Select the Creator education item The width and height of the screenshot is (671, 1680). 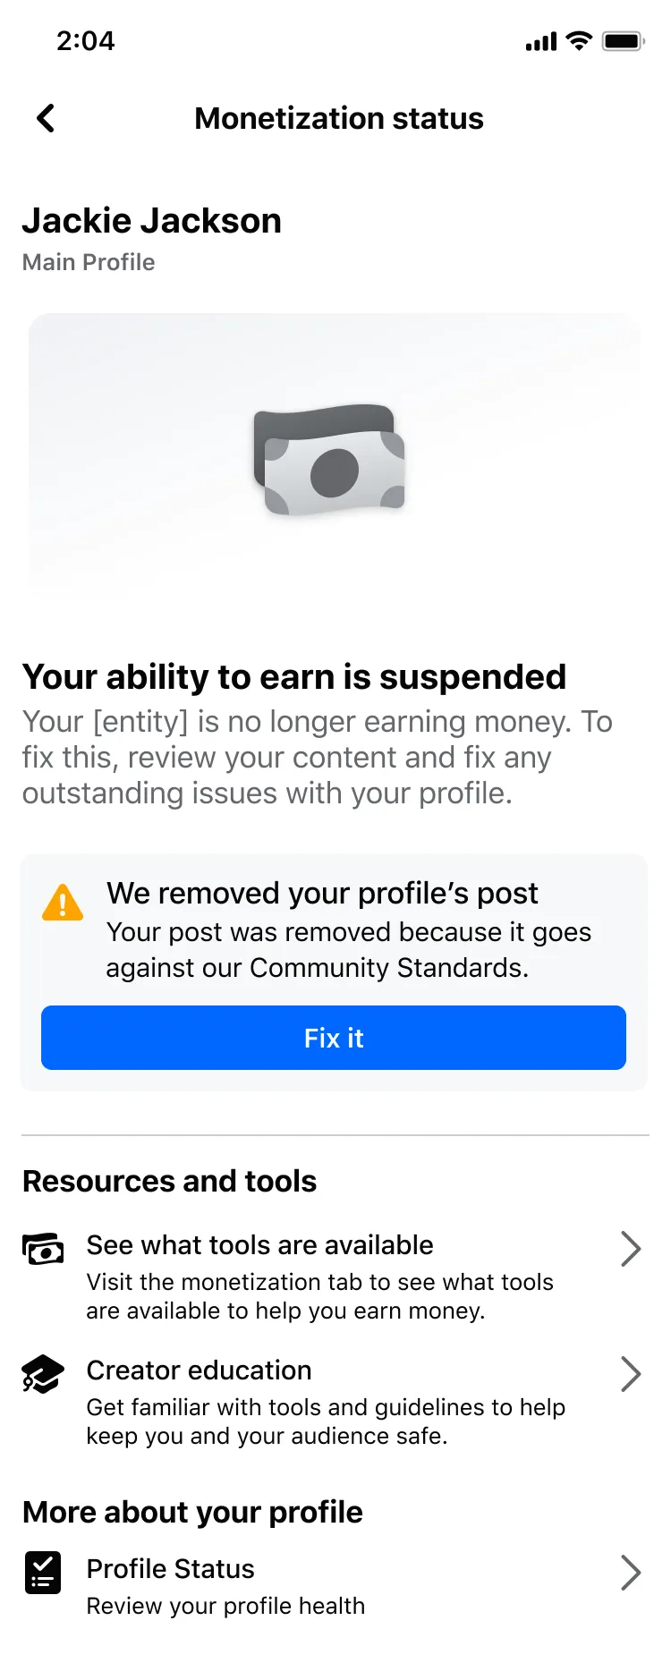pyautogui.click(x=199, y=1370)
